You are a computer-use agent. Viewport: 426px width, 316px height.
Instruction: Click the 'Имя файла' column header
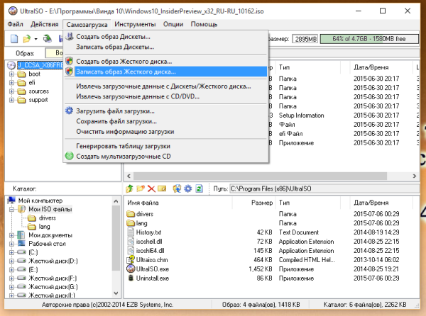pos(178,203)
